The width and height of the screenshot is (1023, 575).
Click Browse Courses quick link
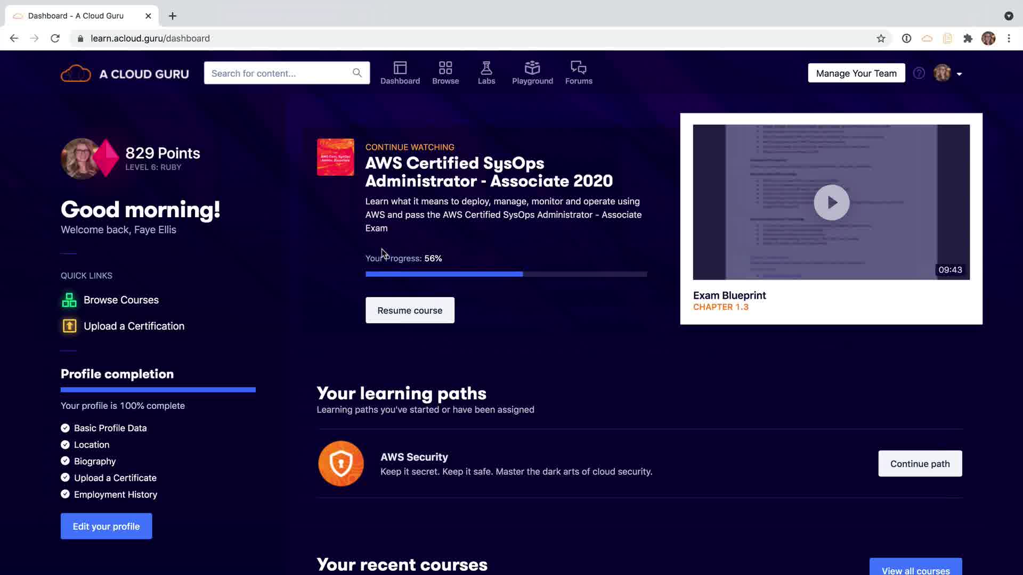click(x=121, y=300)
